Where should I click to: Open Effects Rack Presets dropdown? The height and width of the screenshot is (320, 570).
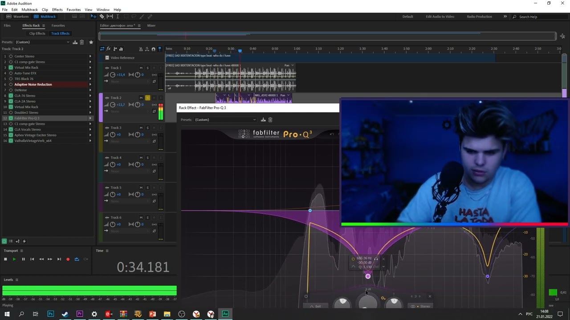43,42
